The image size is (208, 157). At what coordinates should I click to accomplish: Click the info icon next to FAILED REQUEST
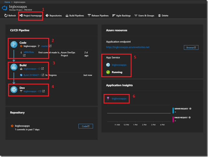pos(190,117)
